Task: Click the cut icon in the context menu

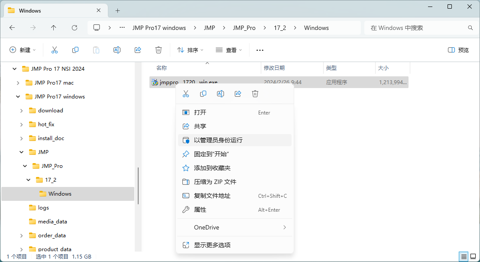Action: [x=186, y=94]
